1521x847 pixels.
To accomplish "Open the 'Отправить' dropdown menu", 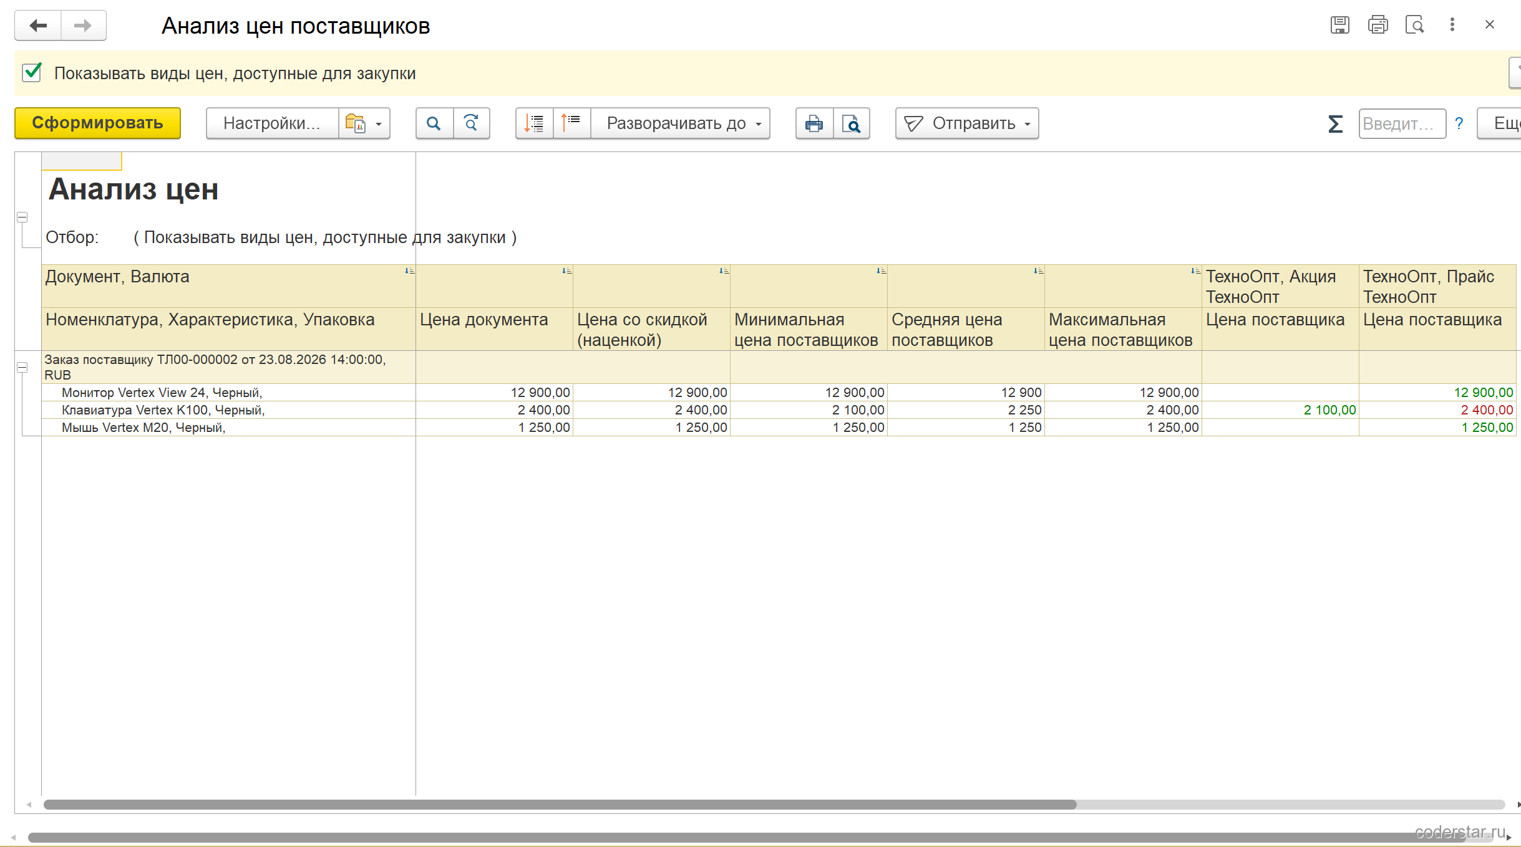I will [x=967, y=123].
